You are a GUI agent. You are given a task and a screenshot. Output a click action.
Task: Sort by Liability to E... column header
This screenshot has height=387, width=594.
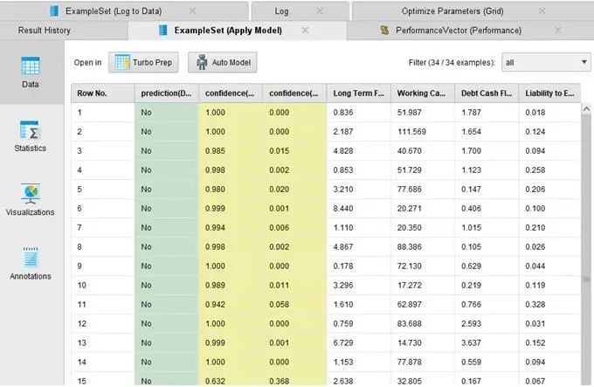click(549, 93)
